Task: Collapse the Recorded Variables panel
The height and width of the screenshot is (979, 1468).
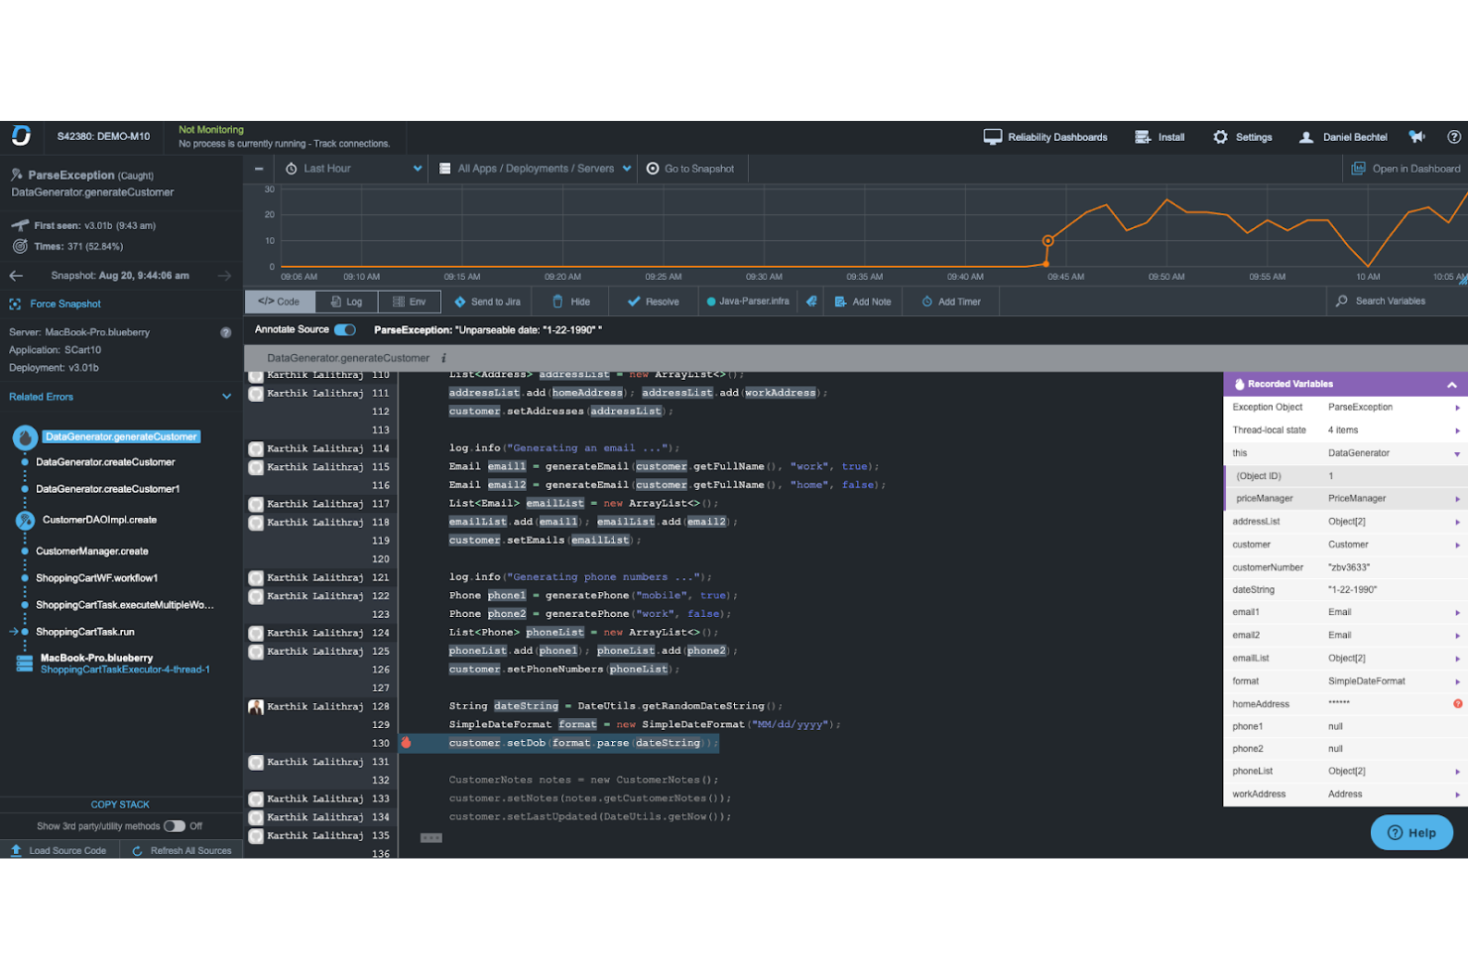Action: [1451, 383]
